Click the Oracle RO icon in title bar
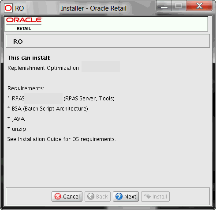This screenshot has height=210, width=216. pyautogui.click(x=8, y=8)
